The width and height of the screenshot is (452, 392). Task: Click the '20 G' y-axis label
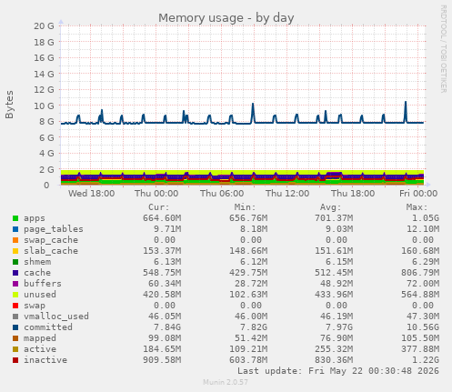point(44,26)
